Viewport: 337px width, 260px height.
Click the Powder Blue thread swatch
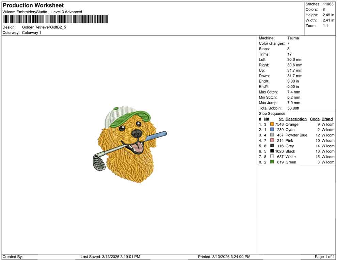[x=272, y=135]
